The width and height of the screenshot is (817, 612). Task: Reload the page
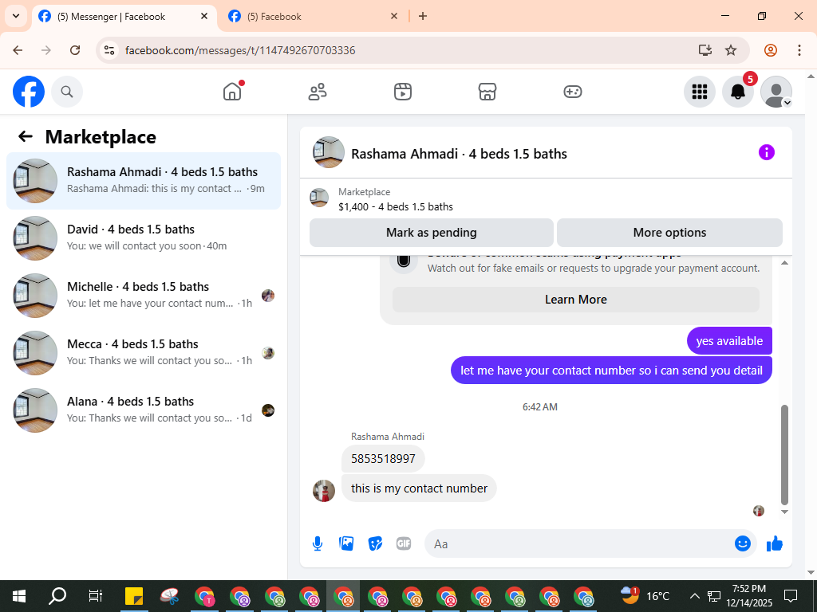pos(75,50)
